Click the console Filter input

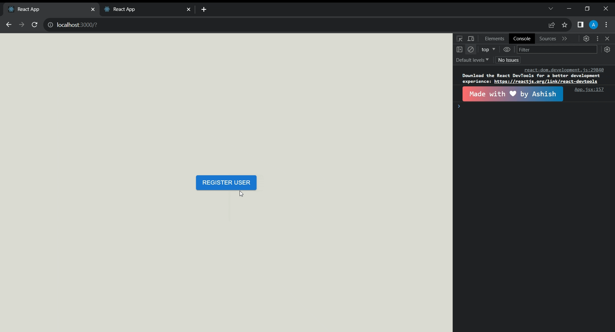tap(557, 50)
